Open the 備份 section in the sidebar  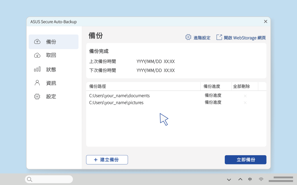click(x=54, y=42)
